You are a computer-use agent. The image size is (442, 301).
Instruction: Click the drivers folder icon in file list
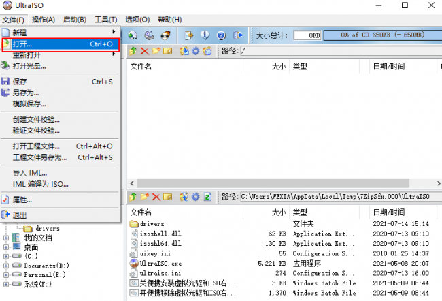(x=134, y=224)
